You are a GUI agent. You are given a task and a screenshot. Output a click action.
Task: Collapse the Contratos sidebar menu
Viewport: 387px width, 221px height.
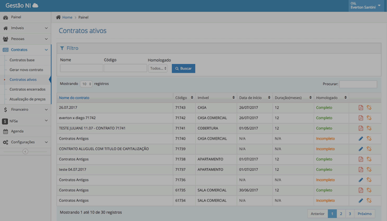click(26, 50)
